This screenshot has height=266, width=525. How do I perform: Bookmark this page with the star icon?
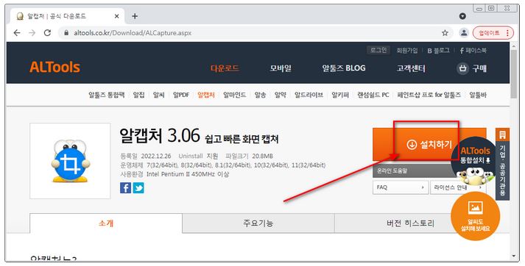coord(445,33)
